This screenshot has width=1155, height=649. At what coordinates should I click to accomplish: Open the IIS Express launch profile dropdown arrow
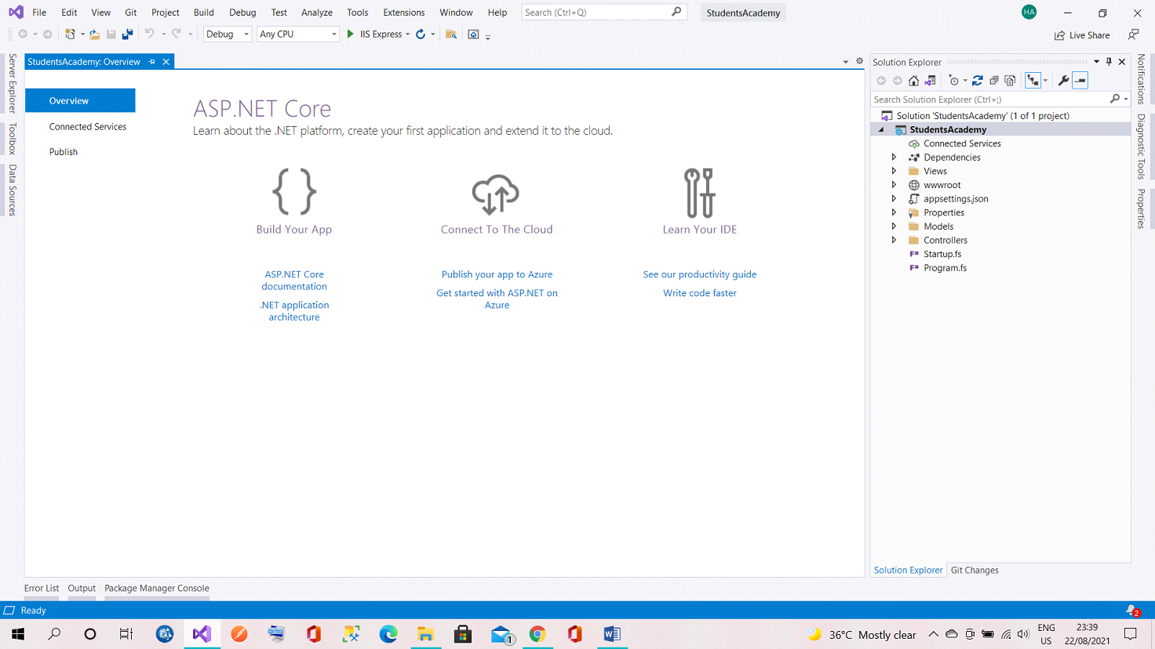(x=407, y=34)
